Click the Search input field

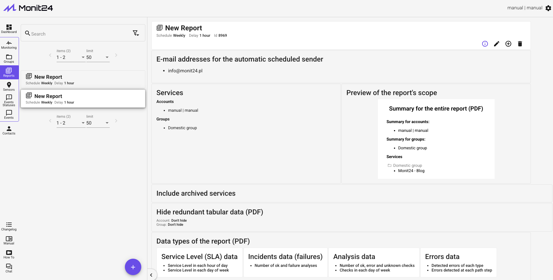(79, 34)
